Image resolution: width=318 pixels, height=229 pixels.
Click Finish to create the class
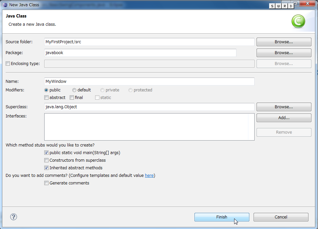click(222, 217)
